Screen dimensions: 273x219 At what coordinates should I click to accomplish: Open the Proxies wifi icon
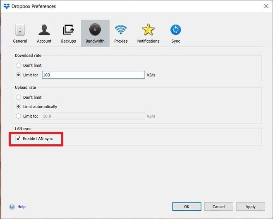click(121, 29)
